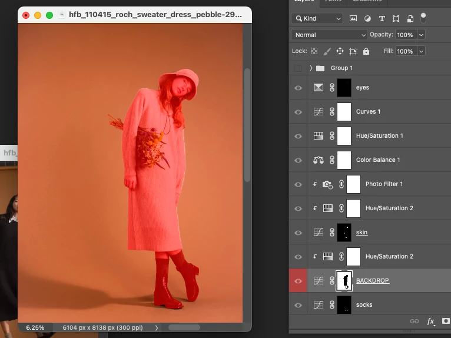Select the Photo Filter 1 mask thumbnail
This screenshot has width=451, height=338.
pos(353,184)
